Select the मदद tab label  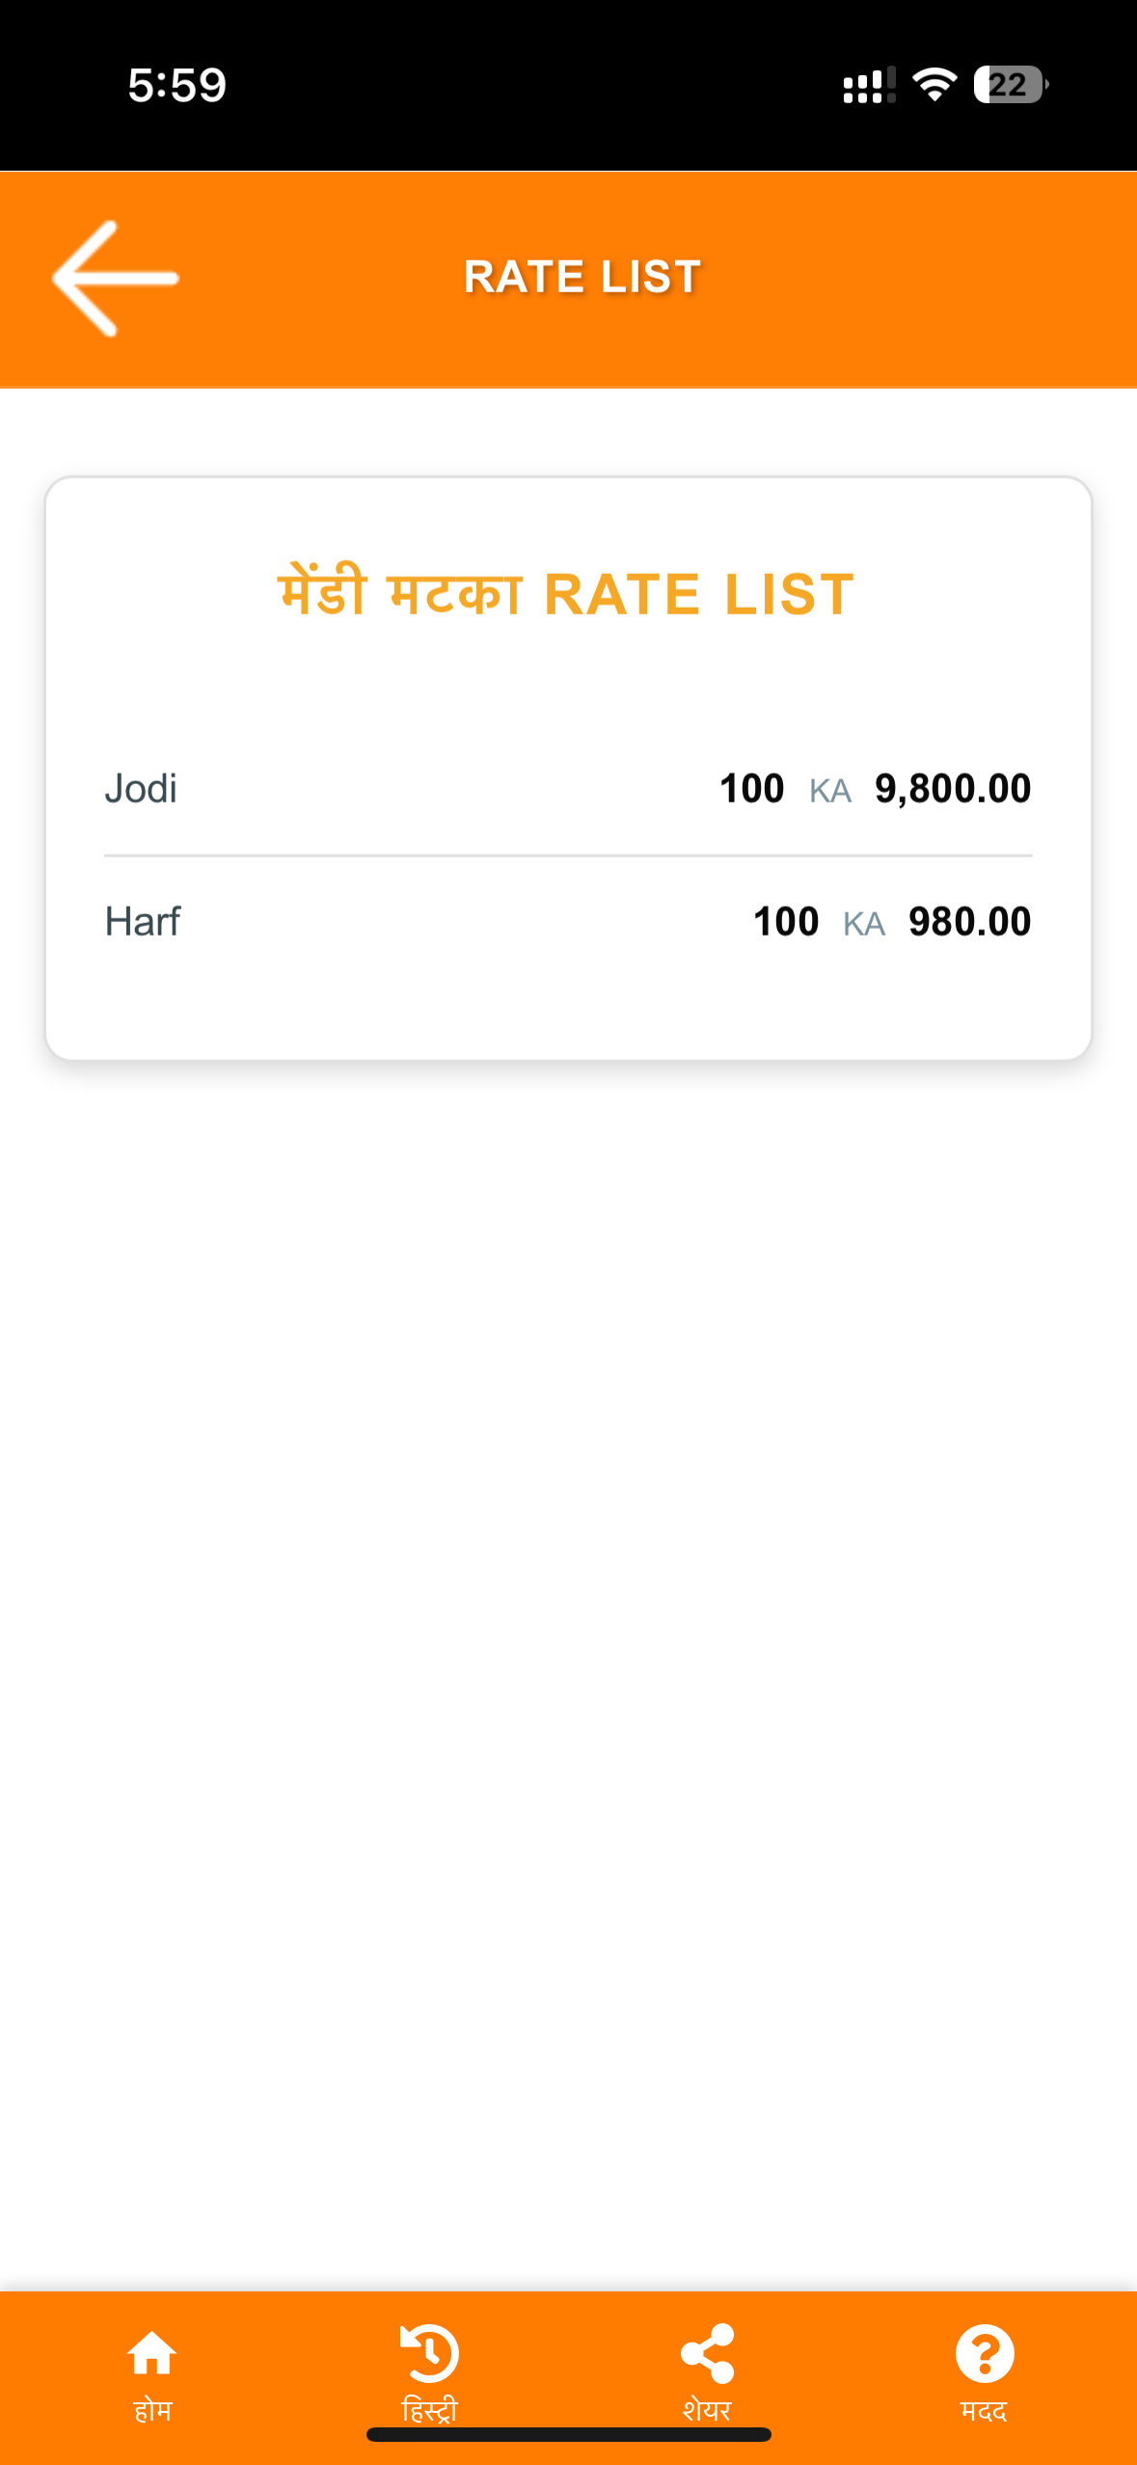click(x=984, y=2410)
